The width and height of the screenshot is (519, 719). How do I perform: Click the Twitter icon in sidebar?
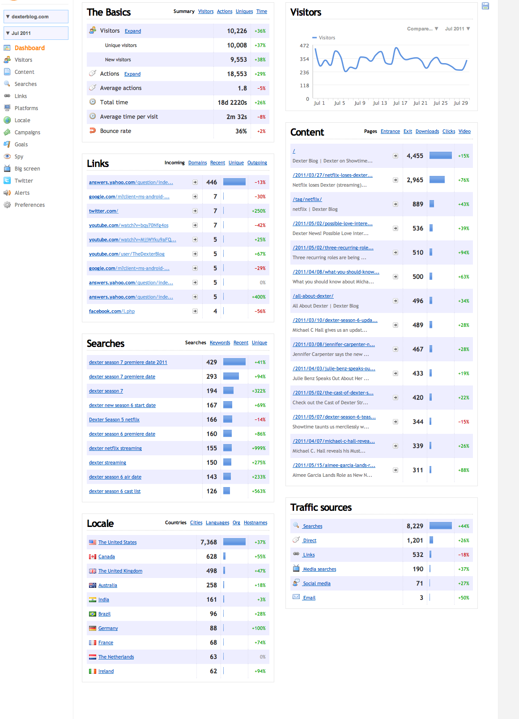(7, 181)
